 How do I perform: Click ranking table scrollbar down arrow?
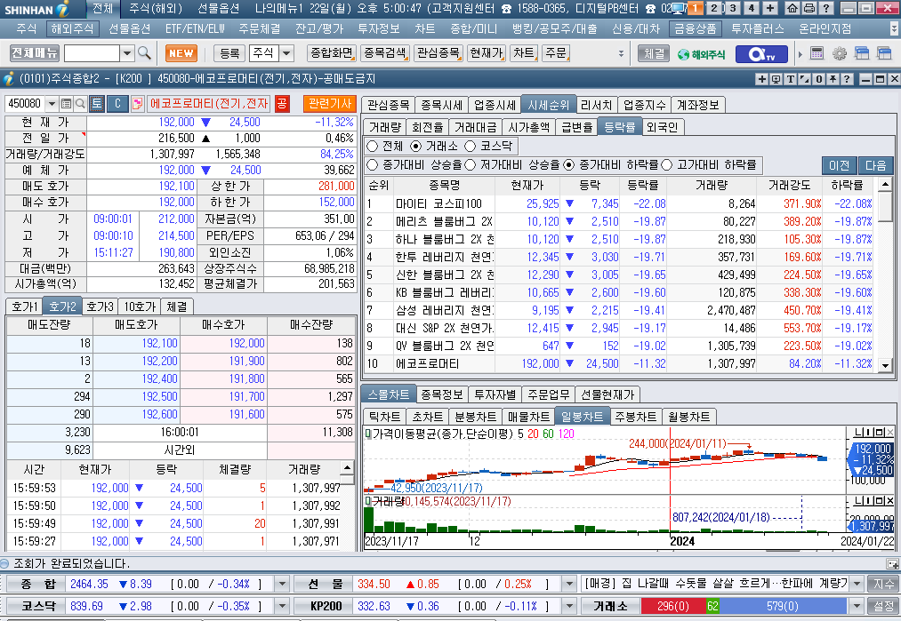click(x=886, y=366)
